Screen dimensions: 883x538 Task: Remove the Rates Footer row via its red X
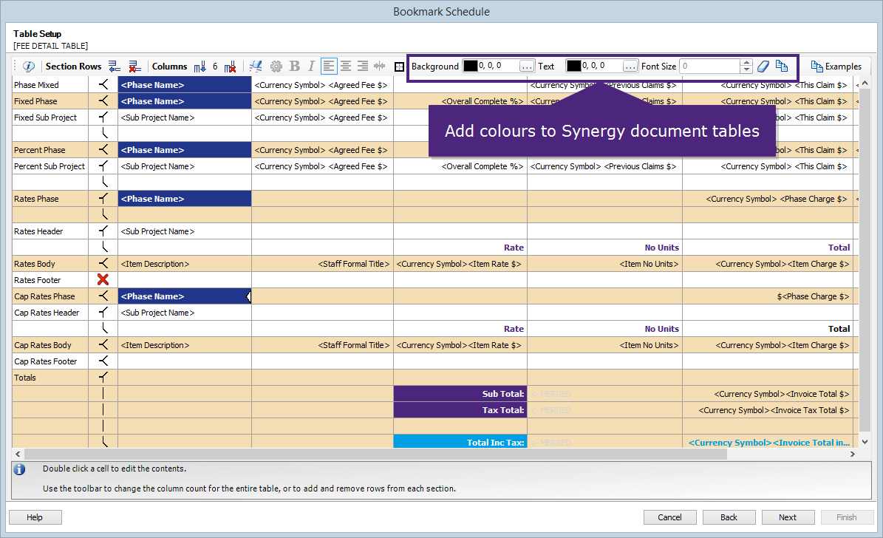(x=104, y=279)
